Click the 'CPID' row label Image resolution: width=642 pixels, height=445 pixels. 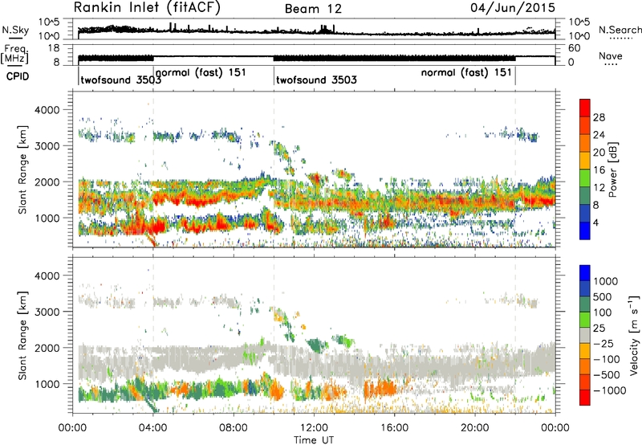(x=18, y=76)
